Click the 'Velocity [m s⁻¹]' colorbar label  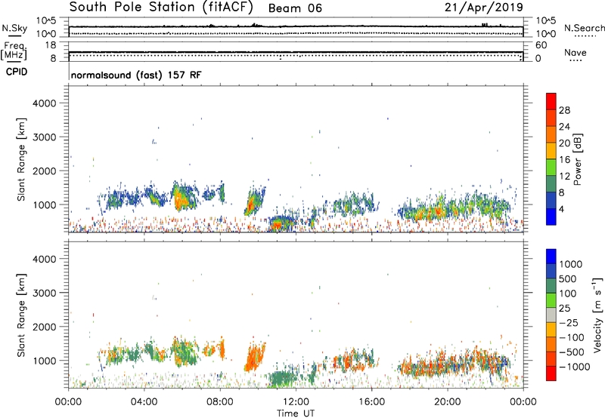597,315
